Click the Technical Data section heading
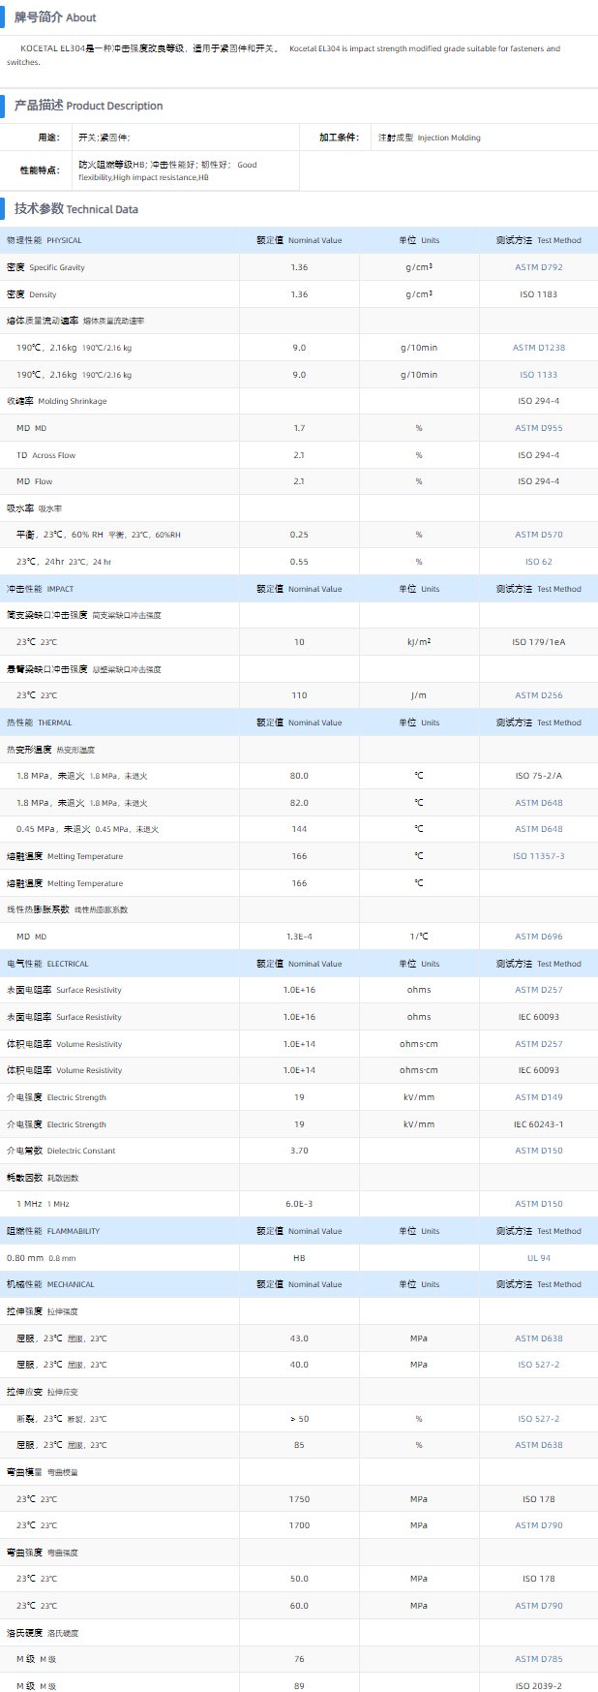This screenshot has height=1692, width=598. [76, 209]
